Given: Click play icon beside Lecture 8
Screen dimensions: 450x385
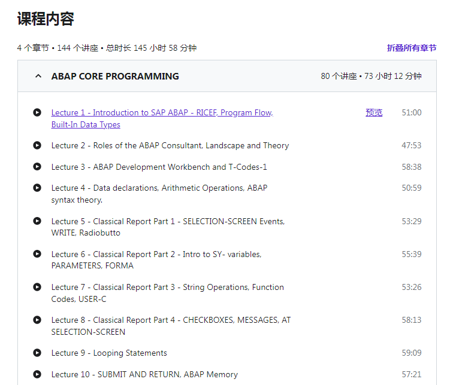Looking at the screenshot, I should 37,319.
